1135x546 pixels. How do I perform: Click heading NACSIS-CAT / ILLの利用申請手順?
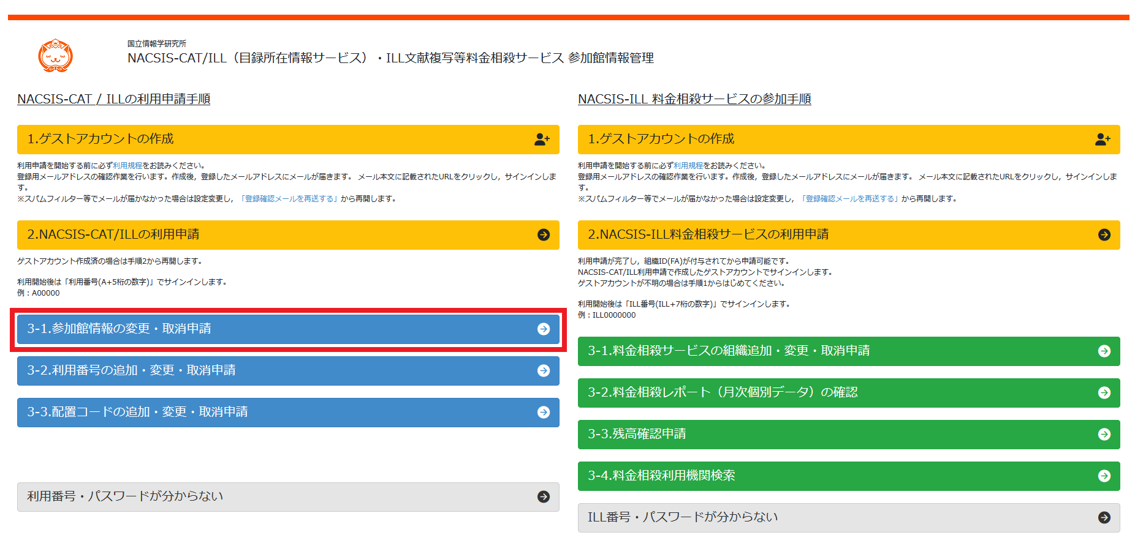tap(114, 99)
